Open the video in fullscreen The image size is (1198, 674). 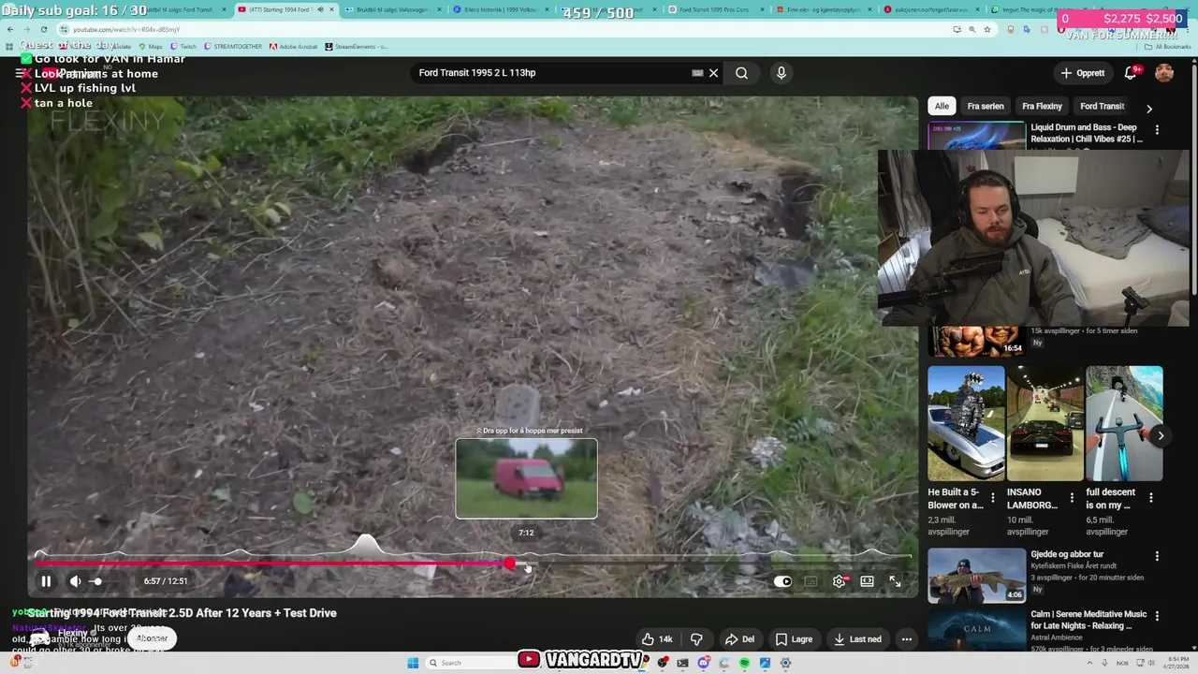tap(895, 581)
